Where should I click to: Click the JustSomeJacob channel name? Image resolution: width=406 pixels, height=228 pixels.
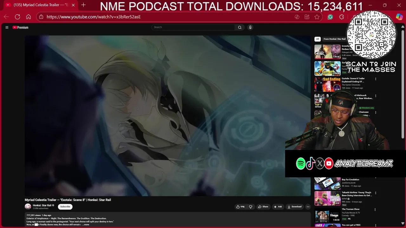pyautogui.click(x=349, y=183)
